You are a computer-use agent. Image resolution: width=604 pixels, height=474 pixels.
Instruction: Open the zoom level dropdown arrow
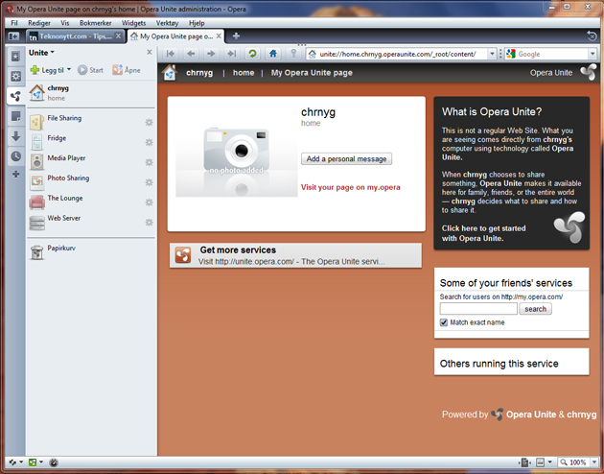click(x=594, y=462)
